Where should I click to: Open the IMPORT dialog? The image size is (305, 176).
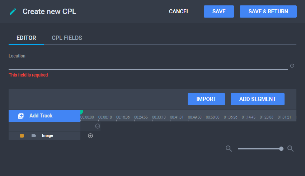point(206,99)
